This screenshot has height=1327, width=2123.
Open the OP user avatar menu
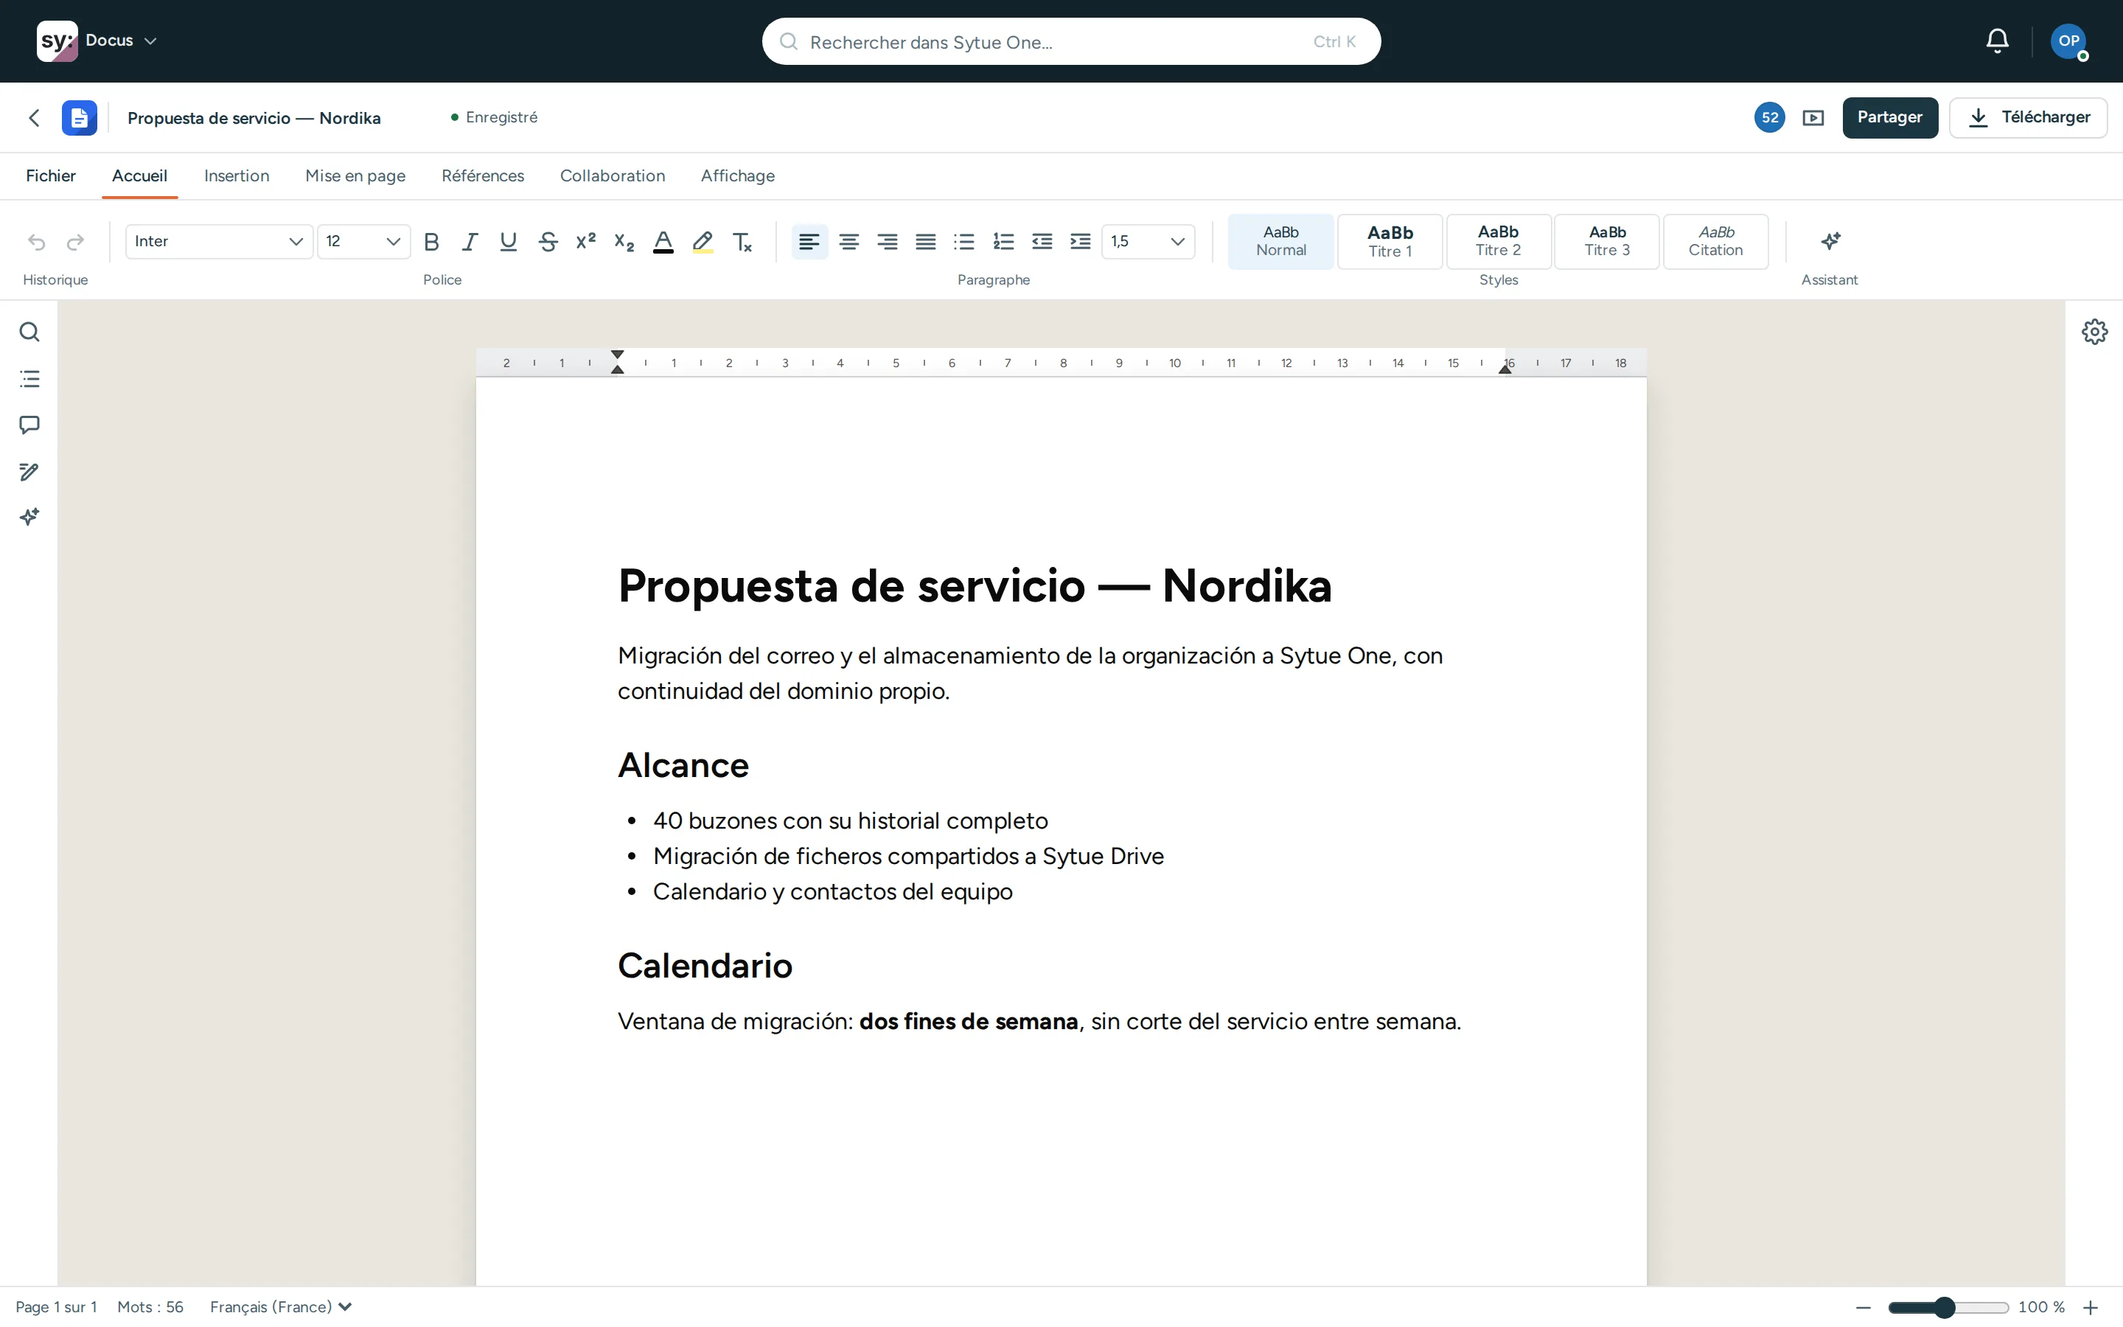point(2068,41)
